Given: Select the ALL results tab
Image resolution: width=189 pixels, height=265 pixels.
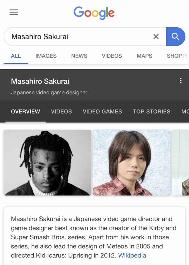Looking at the screenshot, I should point(16,56).
